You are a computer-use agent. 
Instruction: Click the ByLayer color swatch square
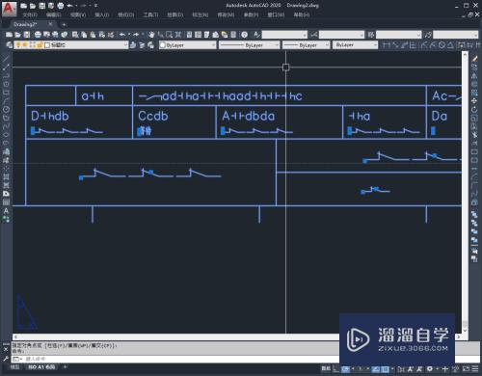(163, 45)
